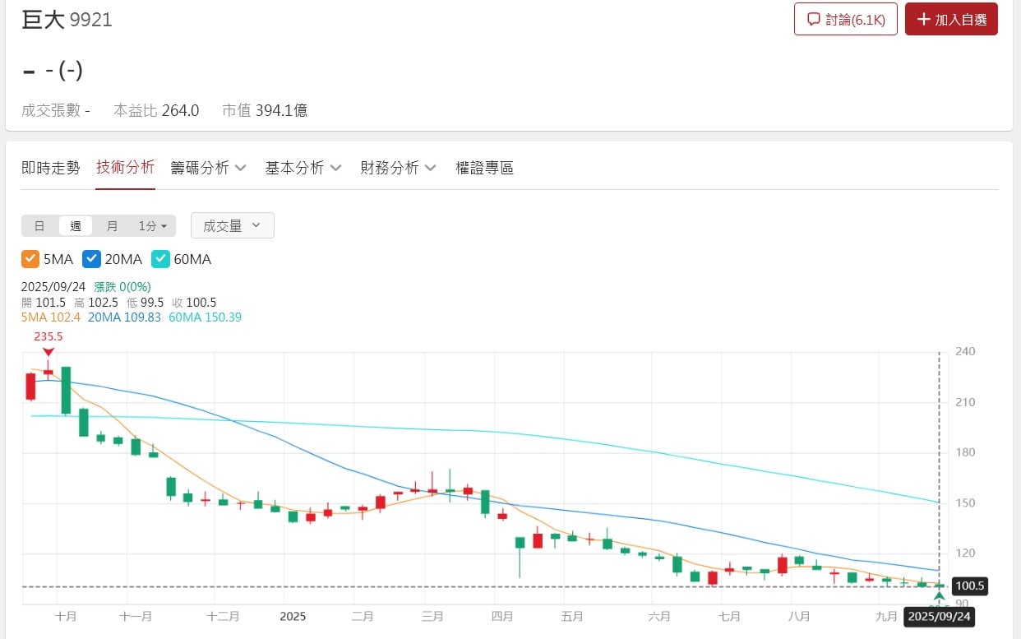Toggle the 20MA blue checkbox

pos(91,259)
